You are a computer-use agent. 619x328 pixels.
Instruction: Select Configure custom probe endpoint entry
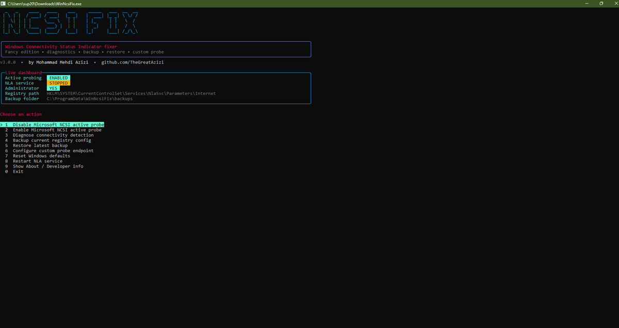point(50,151)
